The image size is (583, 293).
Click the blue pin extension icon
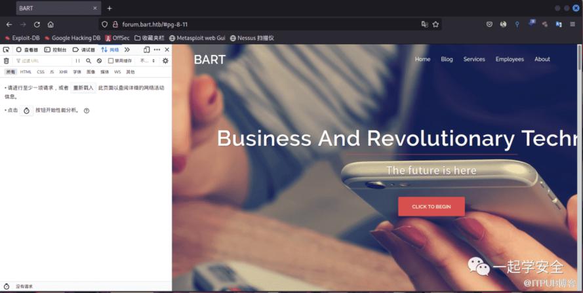coord(517,24)
